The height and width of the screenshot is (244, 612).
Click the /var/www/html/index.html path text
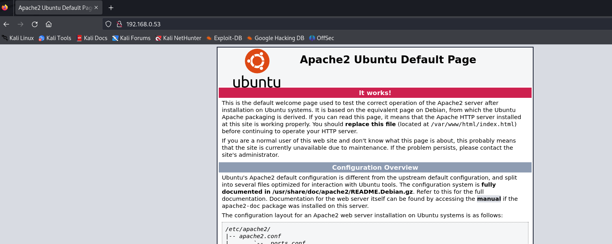(x=473, y=124)
